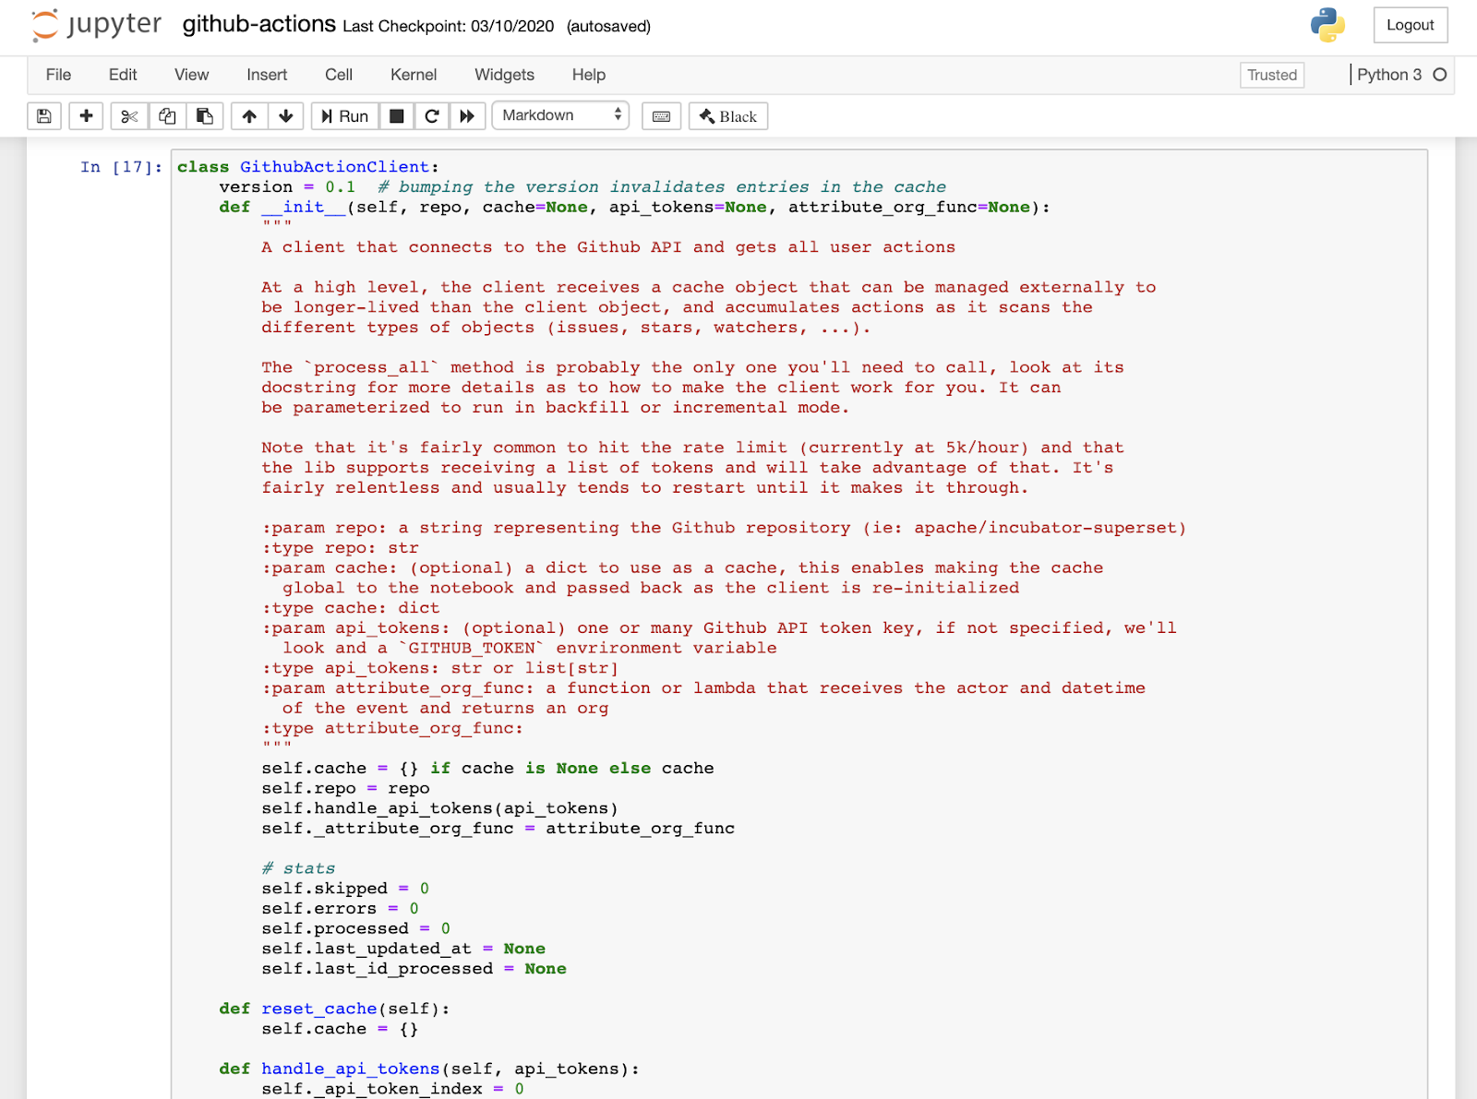Move the selected cell up

point(247,115)
